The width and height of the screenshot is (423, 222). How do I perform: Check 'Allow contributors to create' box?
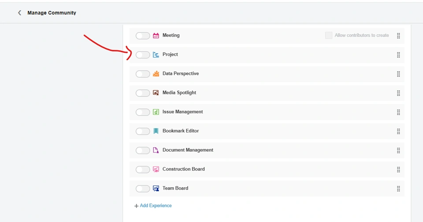click(329, 36)
